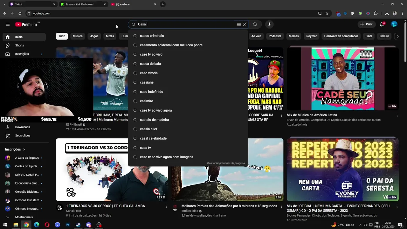Image resolution: width=407 pixels, height=229 pixels.
Task: Click the Criar button
Action: pyautogui.click(x=366, y=24)
